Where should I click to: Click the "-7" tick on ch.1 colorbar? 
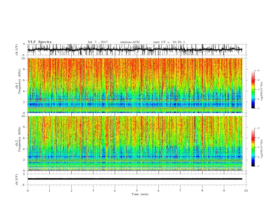pyautogui.click(x=258, y=108)
